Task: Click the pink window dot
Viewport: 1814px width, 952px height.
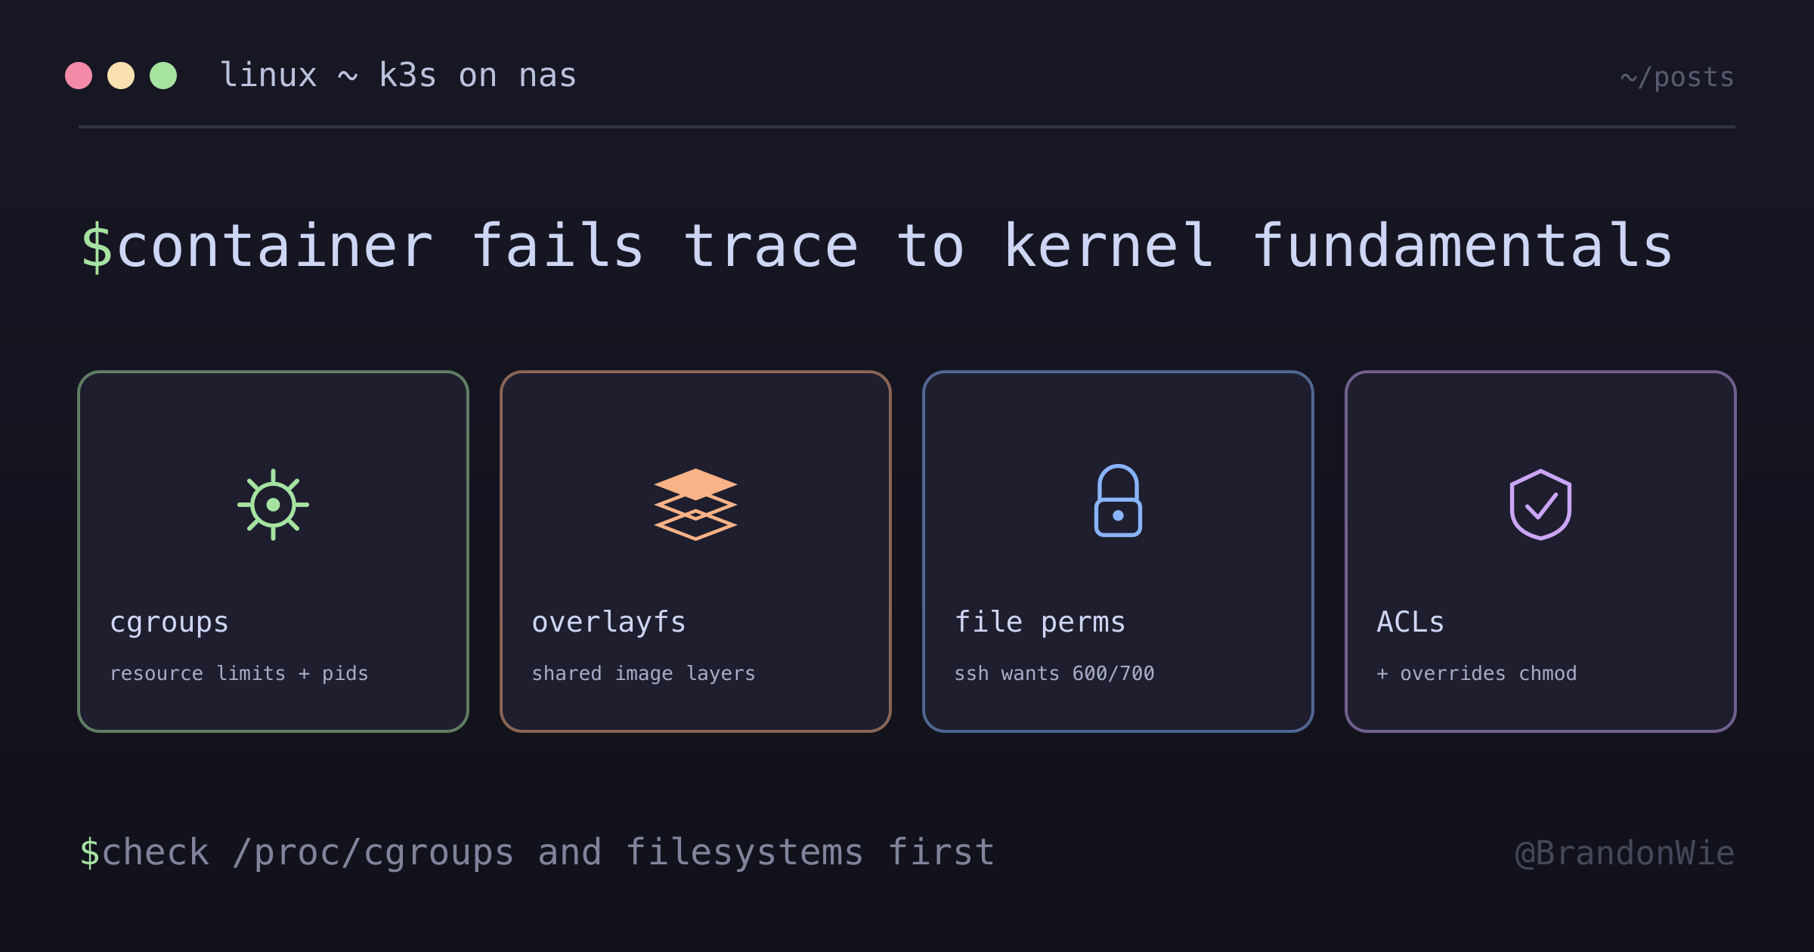Action: (79, 76)
